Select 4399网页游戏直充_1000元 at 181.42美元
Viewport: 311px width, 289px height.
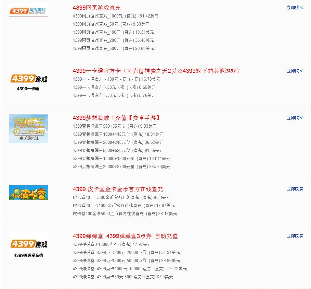(116, 16)
